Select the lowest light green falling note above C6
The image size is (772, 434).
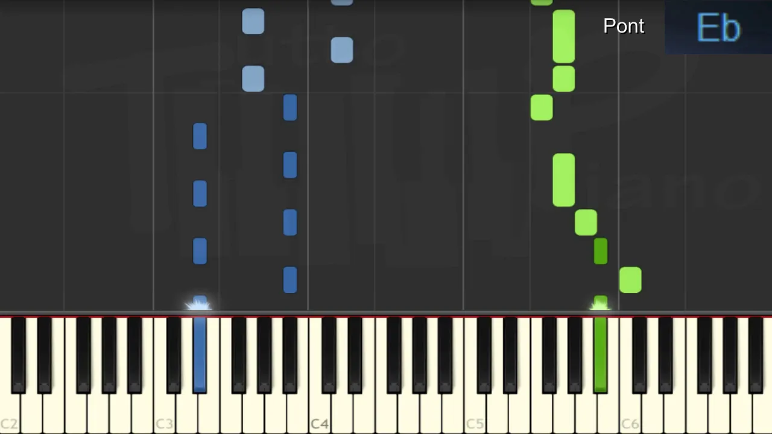[x=630, y=280]
